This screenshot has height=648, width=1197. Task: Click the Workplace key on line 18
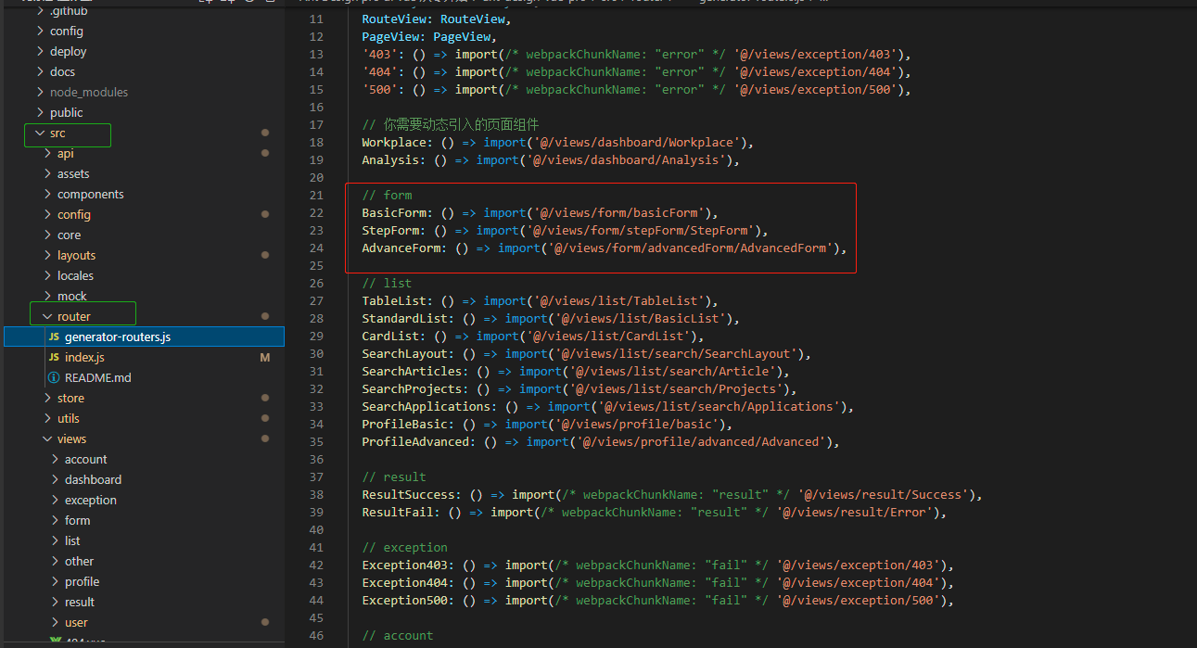pyautogui.click(x=394, y=142)
